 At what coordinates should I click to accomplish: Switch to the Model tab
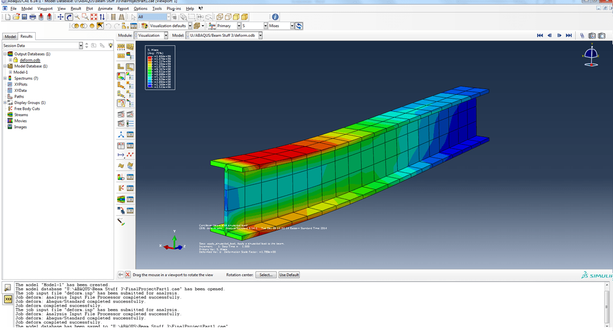point(10,36)
